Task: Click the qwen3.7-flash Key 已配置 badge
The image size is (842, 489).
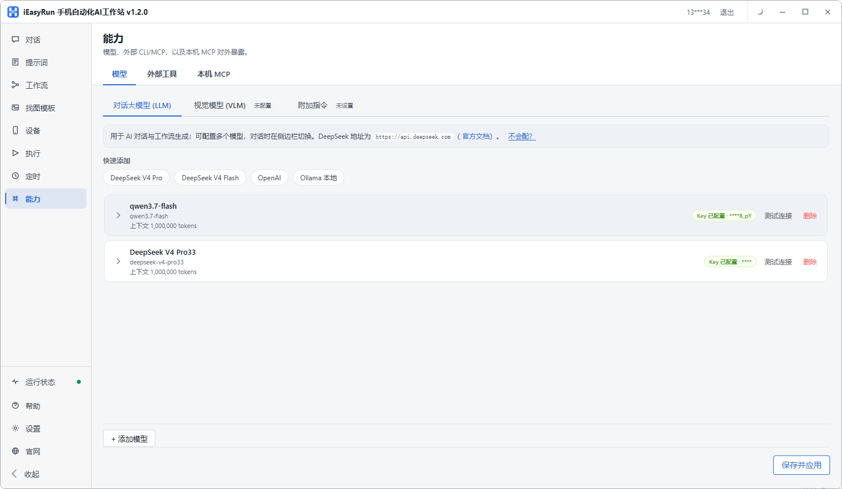Action: pyautogui.click(x=724, y=216)
